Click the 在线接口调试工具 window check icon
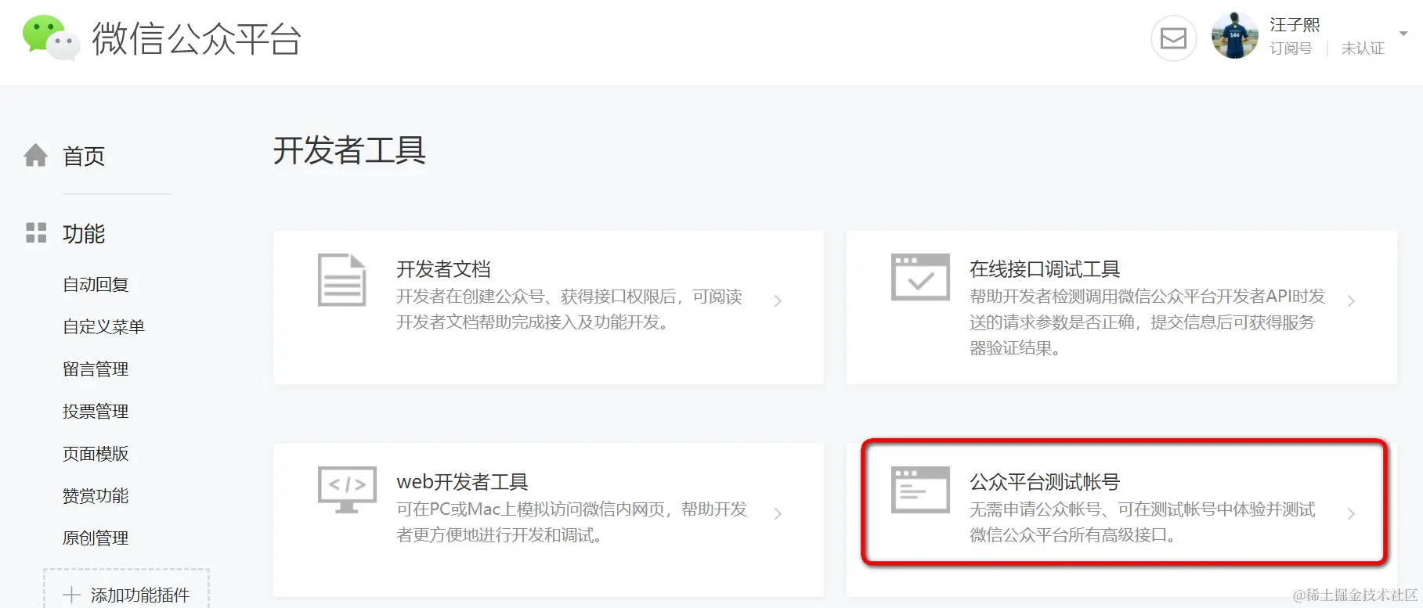Viewport: 1423px width, 608px height. coord(920,277)
